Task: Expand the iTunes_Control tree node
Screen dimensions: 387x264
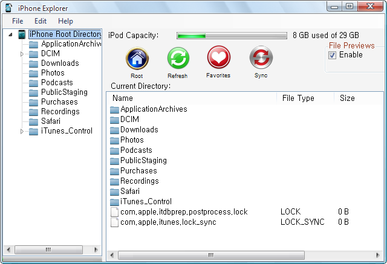Action: coord(22,131)
